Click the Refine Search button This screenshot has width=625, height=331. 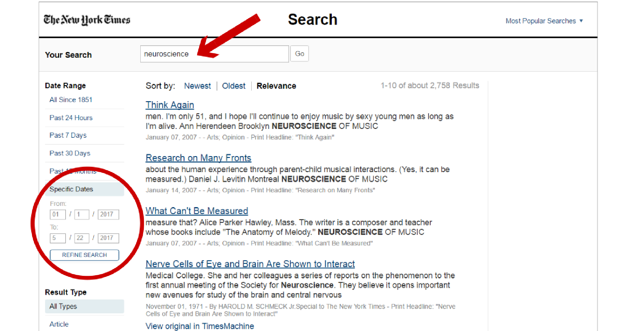85,255
